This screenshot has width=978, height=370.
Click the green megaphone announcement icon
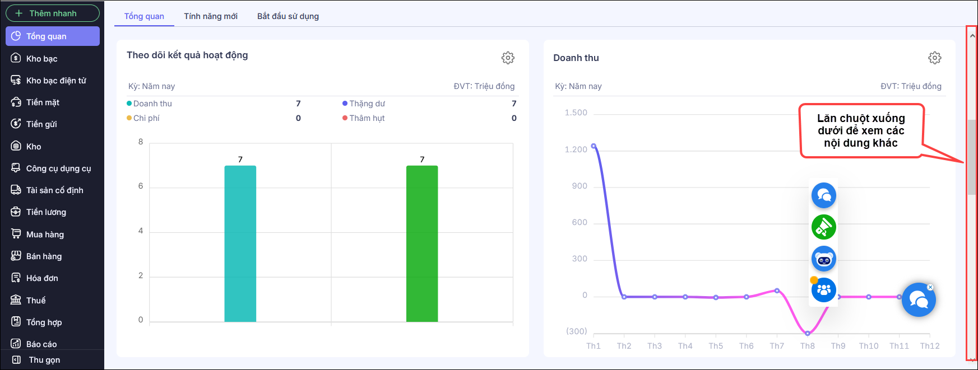(x=823, y=227)
